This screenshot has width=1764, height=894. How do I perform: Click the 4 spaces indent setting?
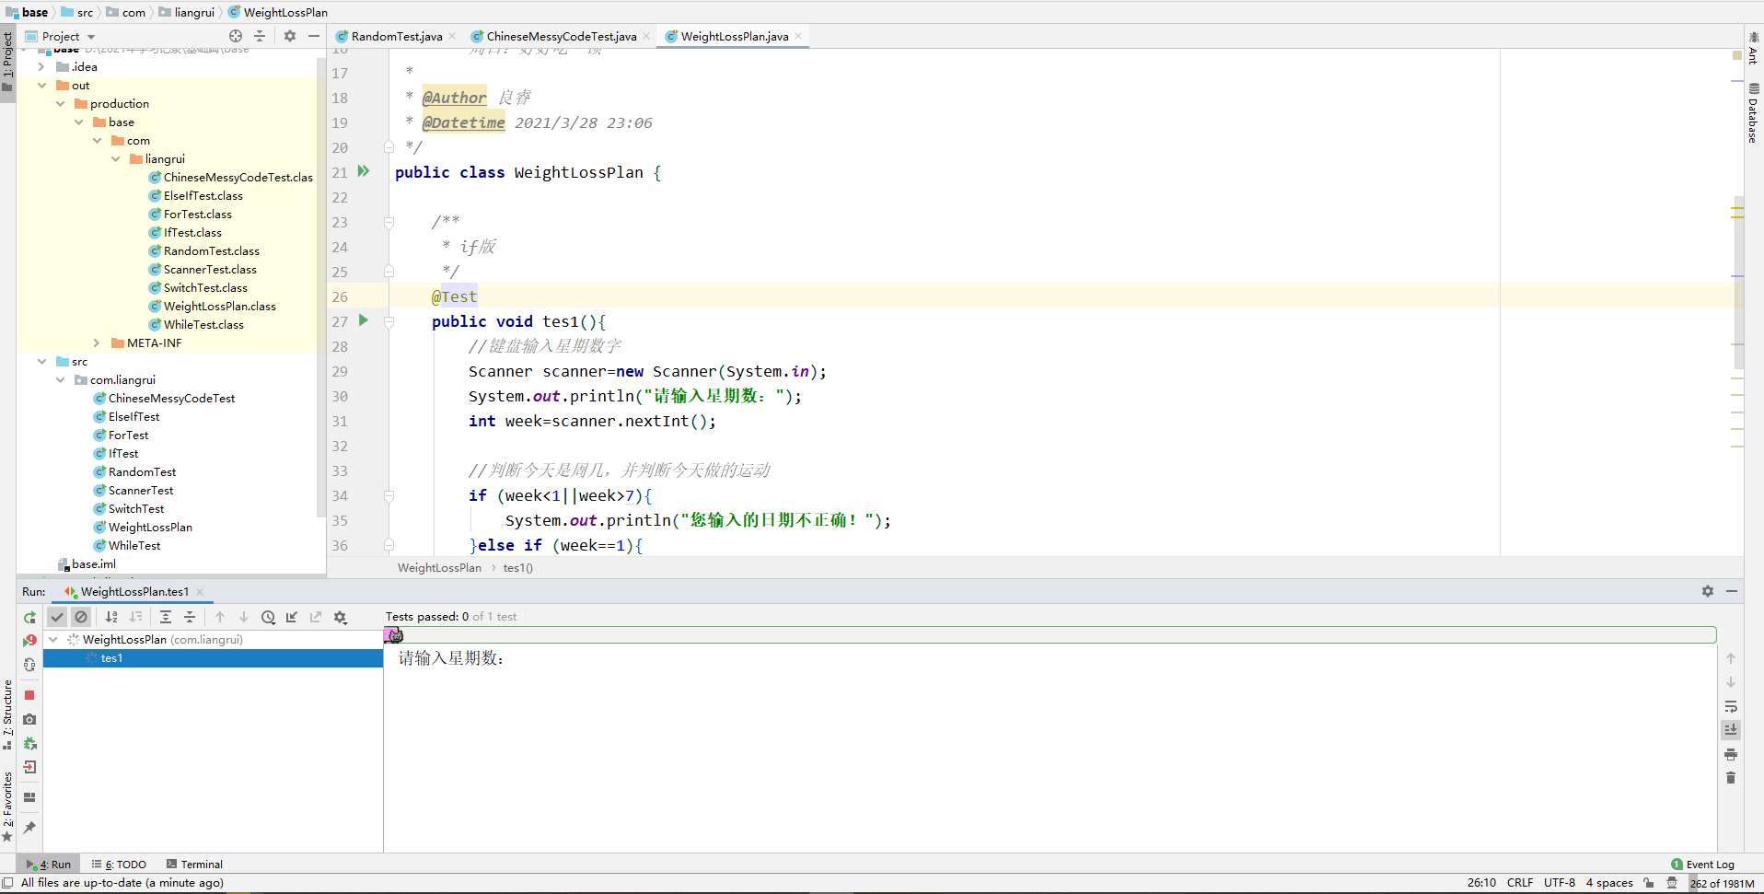[1609, 883]
